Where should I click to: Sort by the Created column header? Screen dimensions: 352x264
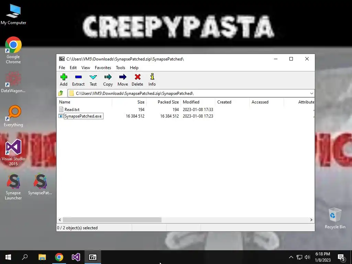232,102
